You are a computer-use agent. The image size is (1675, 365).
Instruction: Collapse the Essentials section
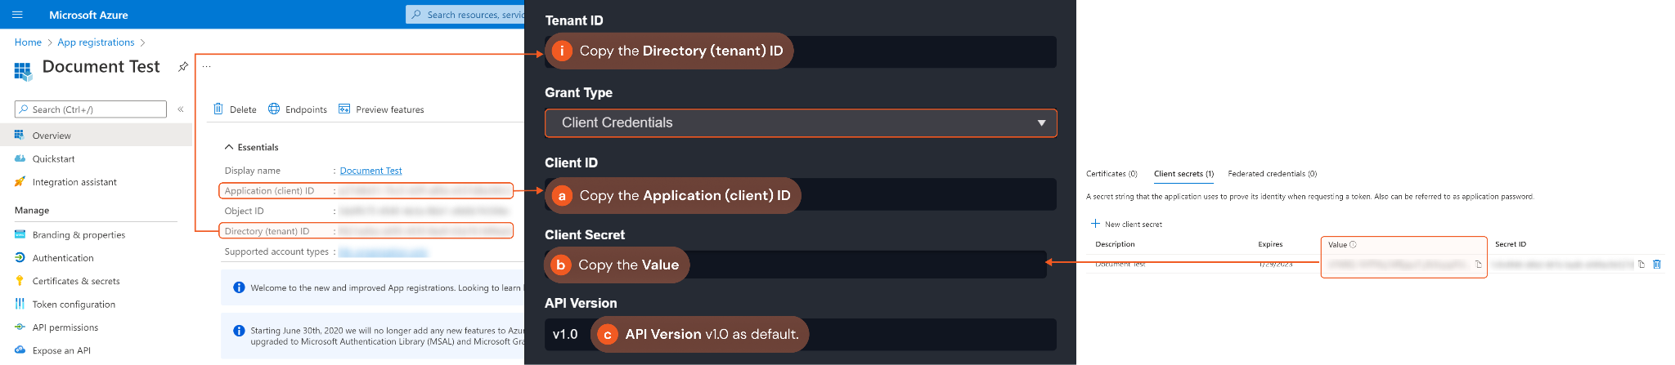pos(229,147)
